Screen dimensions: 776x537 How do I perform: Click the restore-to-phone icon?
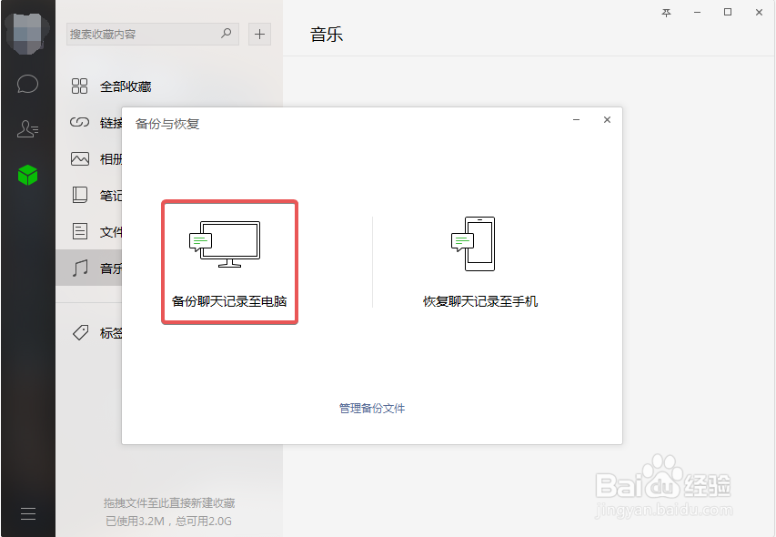[x=473, y=244]
